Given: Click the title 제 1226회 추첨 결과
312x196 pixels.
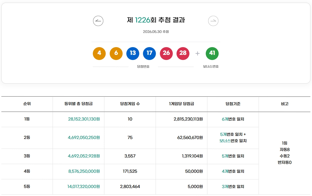Looking at the screenshot, I should pyautogui.click(x=156, y=20).
